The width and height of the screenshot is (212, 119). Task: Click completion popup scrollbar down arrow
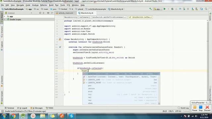coord(159,103)
